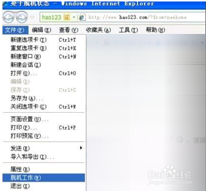Screen dimensions: 206x191
Task: Click the browser Forward arrow button
Action: coord(22,17)
